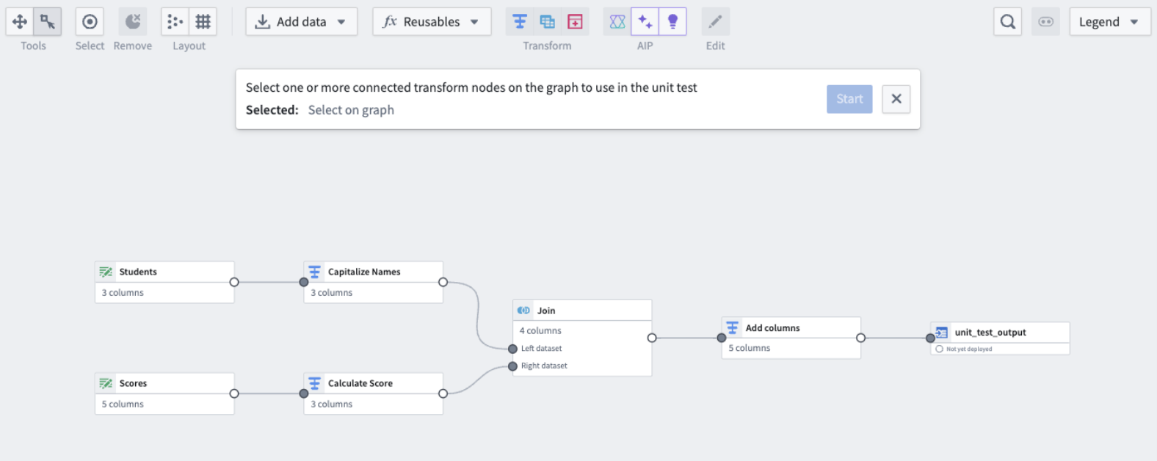Select the Join node on the graph
Image resolution: width=1157 pixels, height=461 pixels.
point(582,338)
